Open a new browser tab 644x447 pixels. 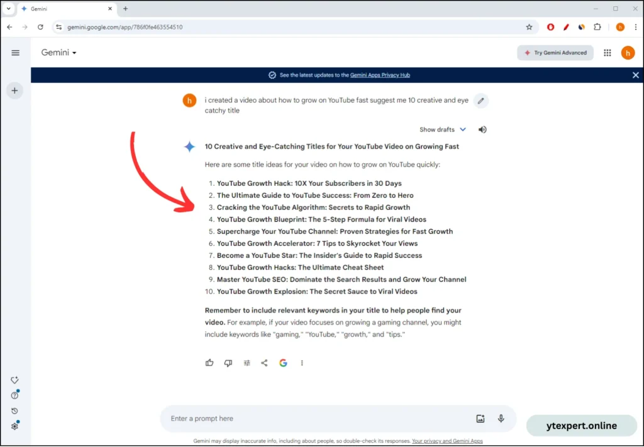coord(125,9)
